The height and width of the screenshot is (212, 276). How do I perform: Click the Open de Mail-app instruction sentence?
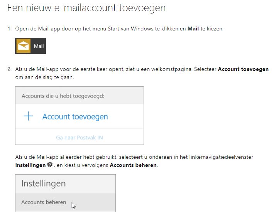(119, 29)
